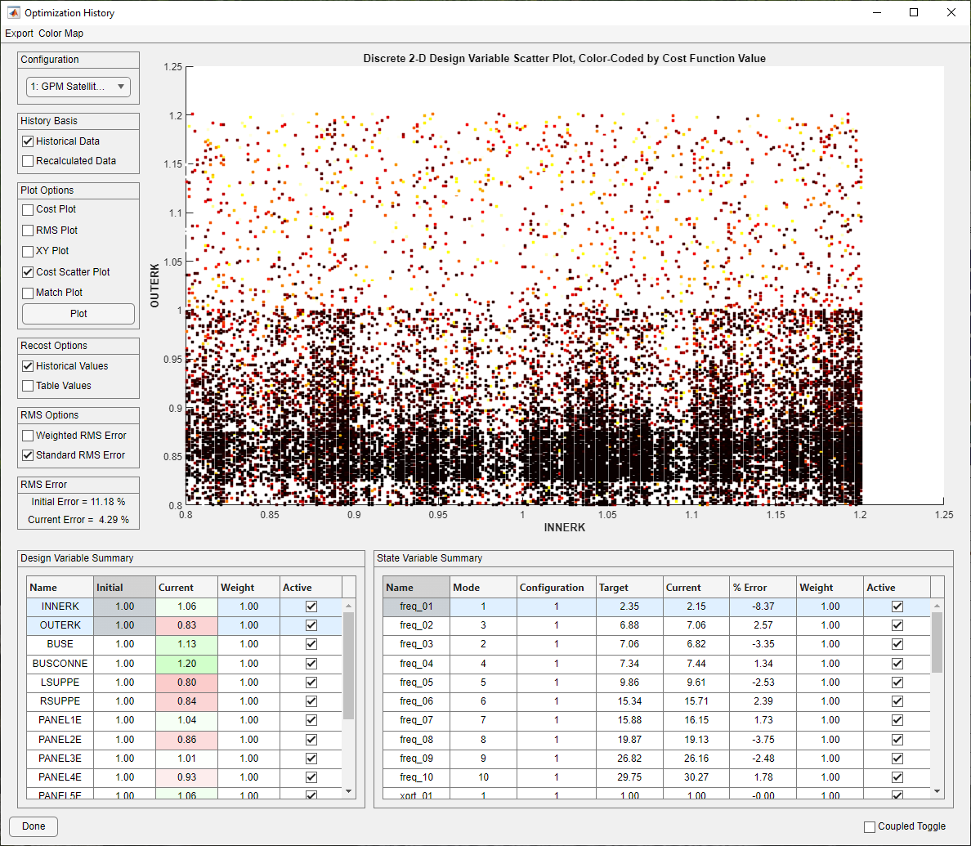Click the Plot button
This screenshot has height=846, width=971.
tap(78, 313)
